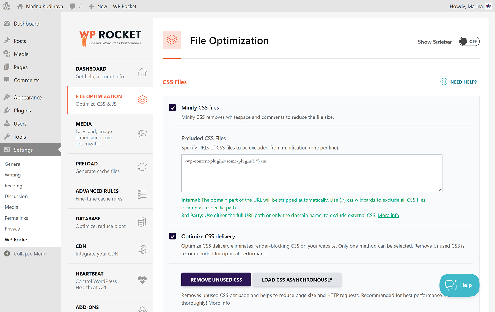This screenshot has height=312, width=495.
Task: Click into the Excluded CSS Files textarea
Action: pyautogui.click(x=312, y=173)
